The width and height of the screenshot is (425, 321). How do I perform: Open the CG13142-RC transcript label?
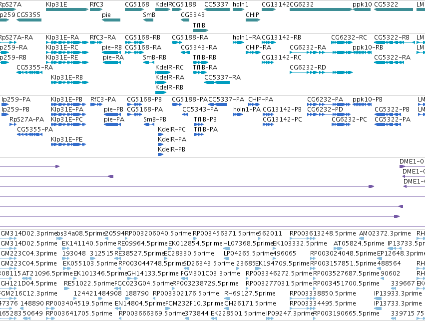click(x=282, y=57)
